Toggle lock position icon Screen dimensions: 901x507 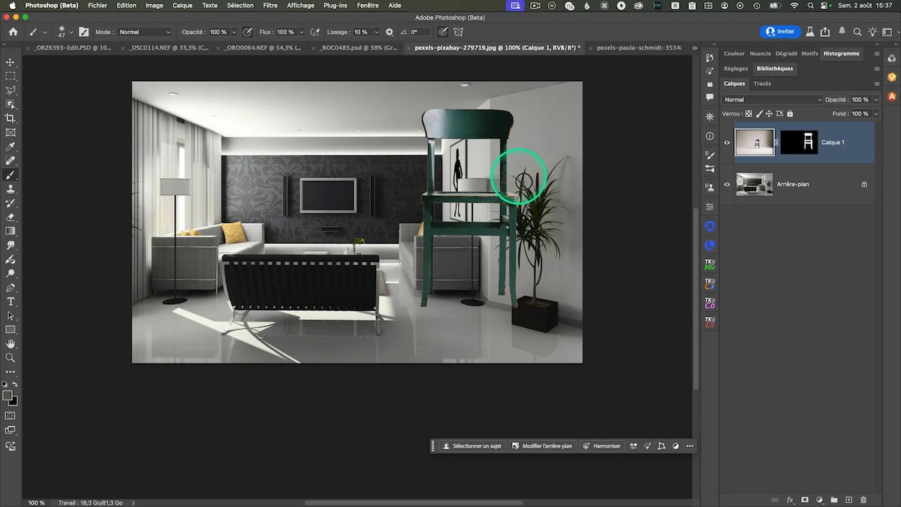click(x=769, y=113)
